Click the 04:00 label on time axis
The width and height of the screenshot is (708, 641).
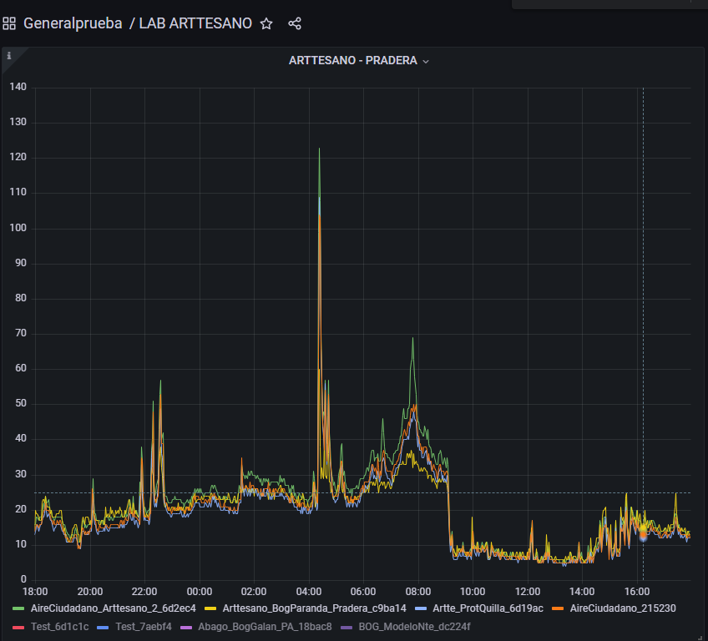coord(309,592)
